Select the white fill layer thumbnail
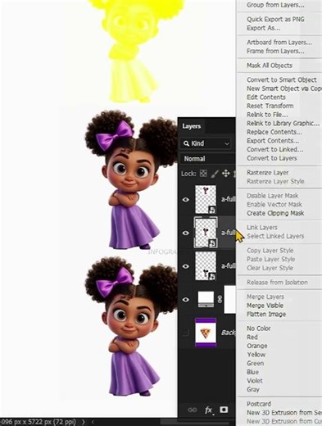This screenshot has height=426, width=322. (x=206, y=299)
